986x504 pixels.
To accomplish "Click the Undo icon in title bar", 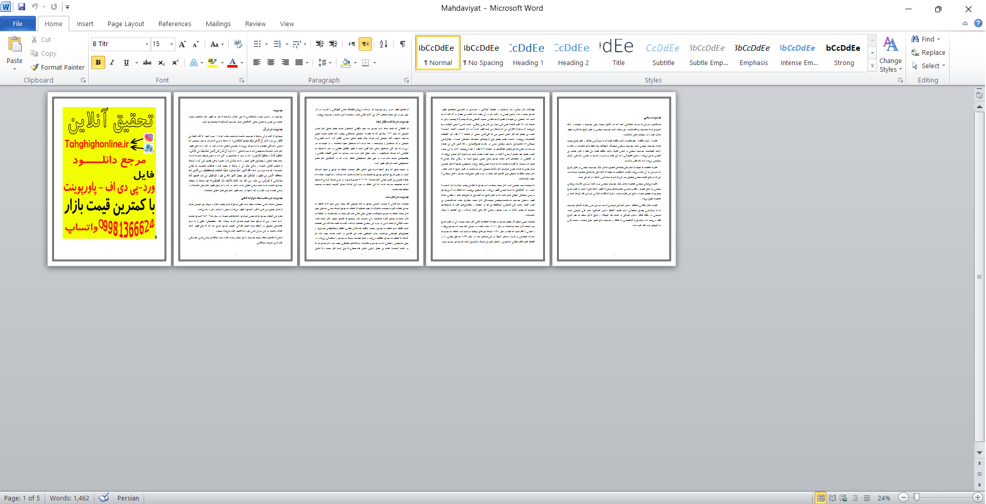I will (35, 7).
